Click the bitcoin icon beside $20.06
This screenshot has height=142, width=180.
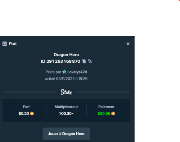[113, 114]
